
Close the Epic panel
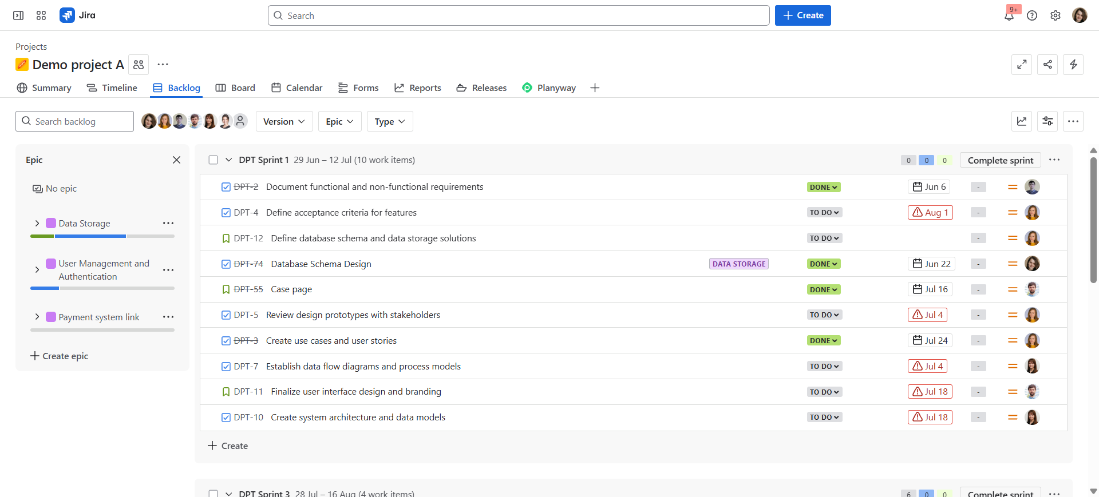pyautogui.click(x=176, y=160)
